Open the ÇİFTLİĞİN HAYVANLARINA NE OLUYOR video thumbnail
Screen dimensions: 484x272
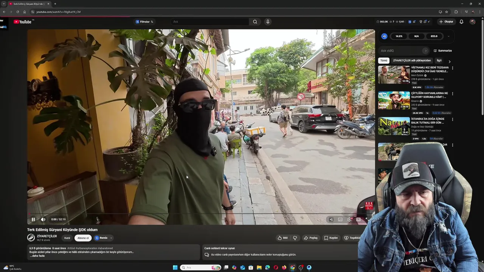tap(394, 100)
